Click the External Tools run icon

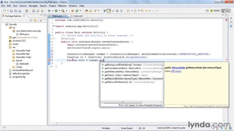63,11
